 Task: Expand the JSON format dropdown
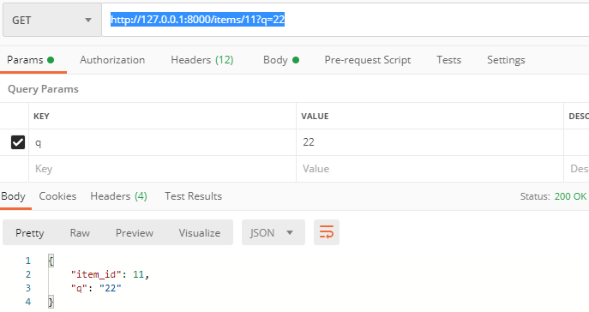pos(273,232)
